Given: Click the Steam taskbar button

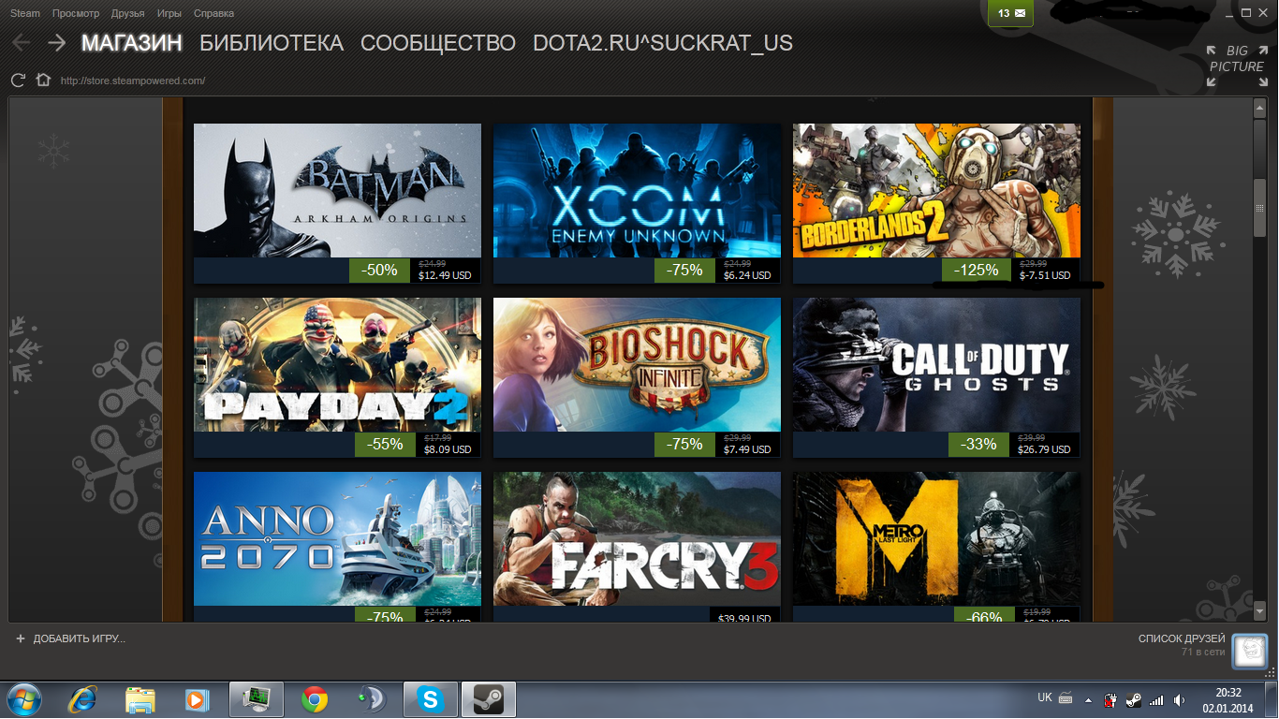Looking at the screenshot, I should [489, 699].
